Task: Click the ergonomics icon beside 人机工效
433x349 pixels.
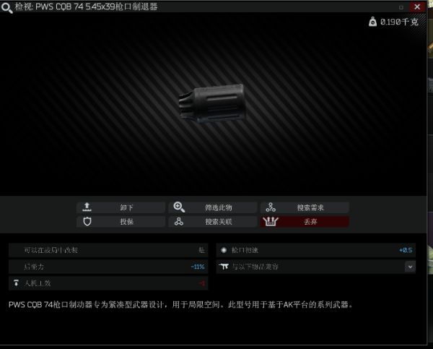Action: 16,283
